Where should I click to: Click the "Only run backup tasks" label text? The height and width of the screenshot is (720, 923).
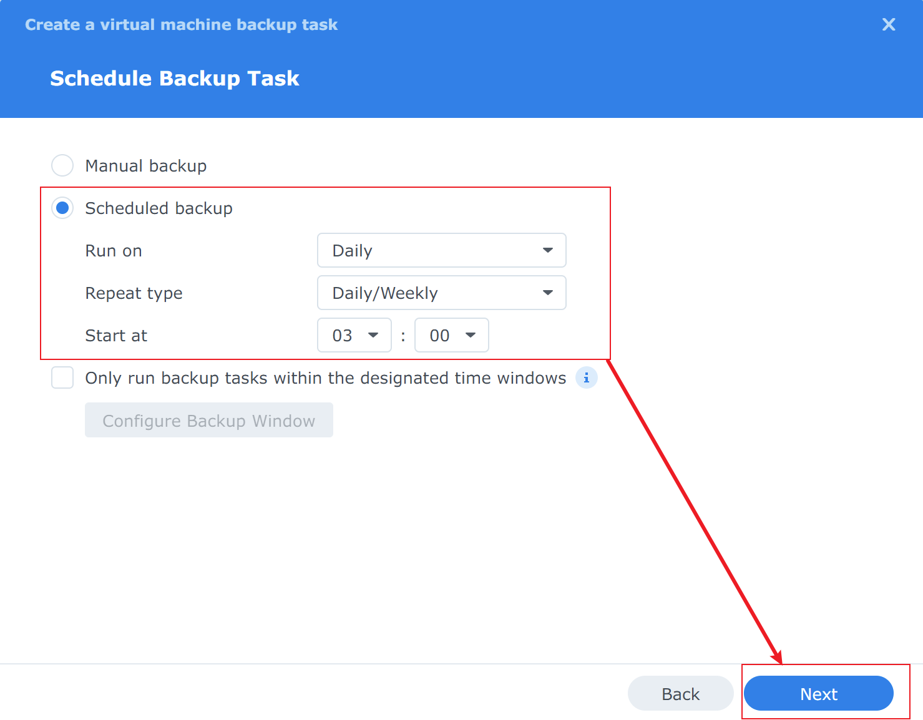pos(325,378)
